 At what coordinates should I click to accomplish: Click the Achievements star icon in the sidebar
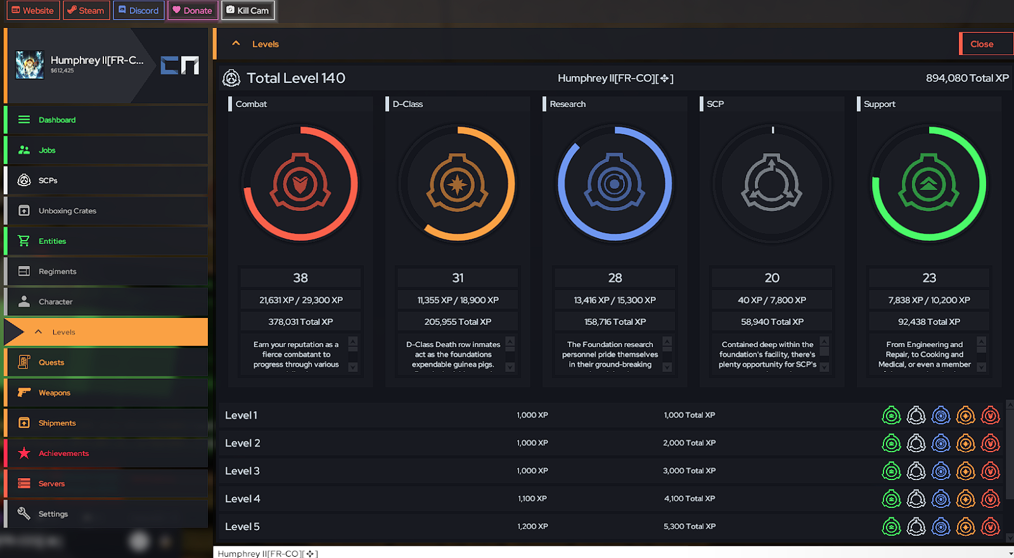tap(24, 453)
